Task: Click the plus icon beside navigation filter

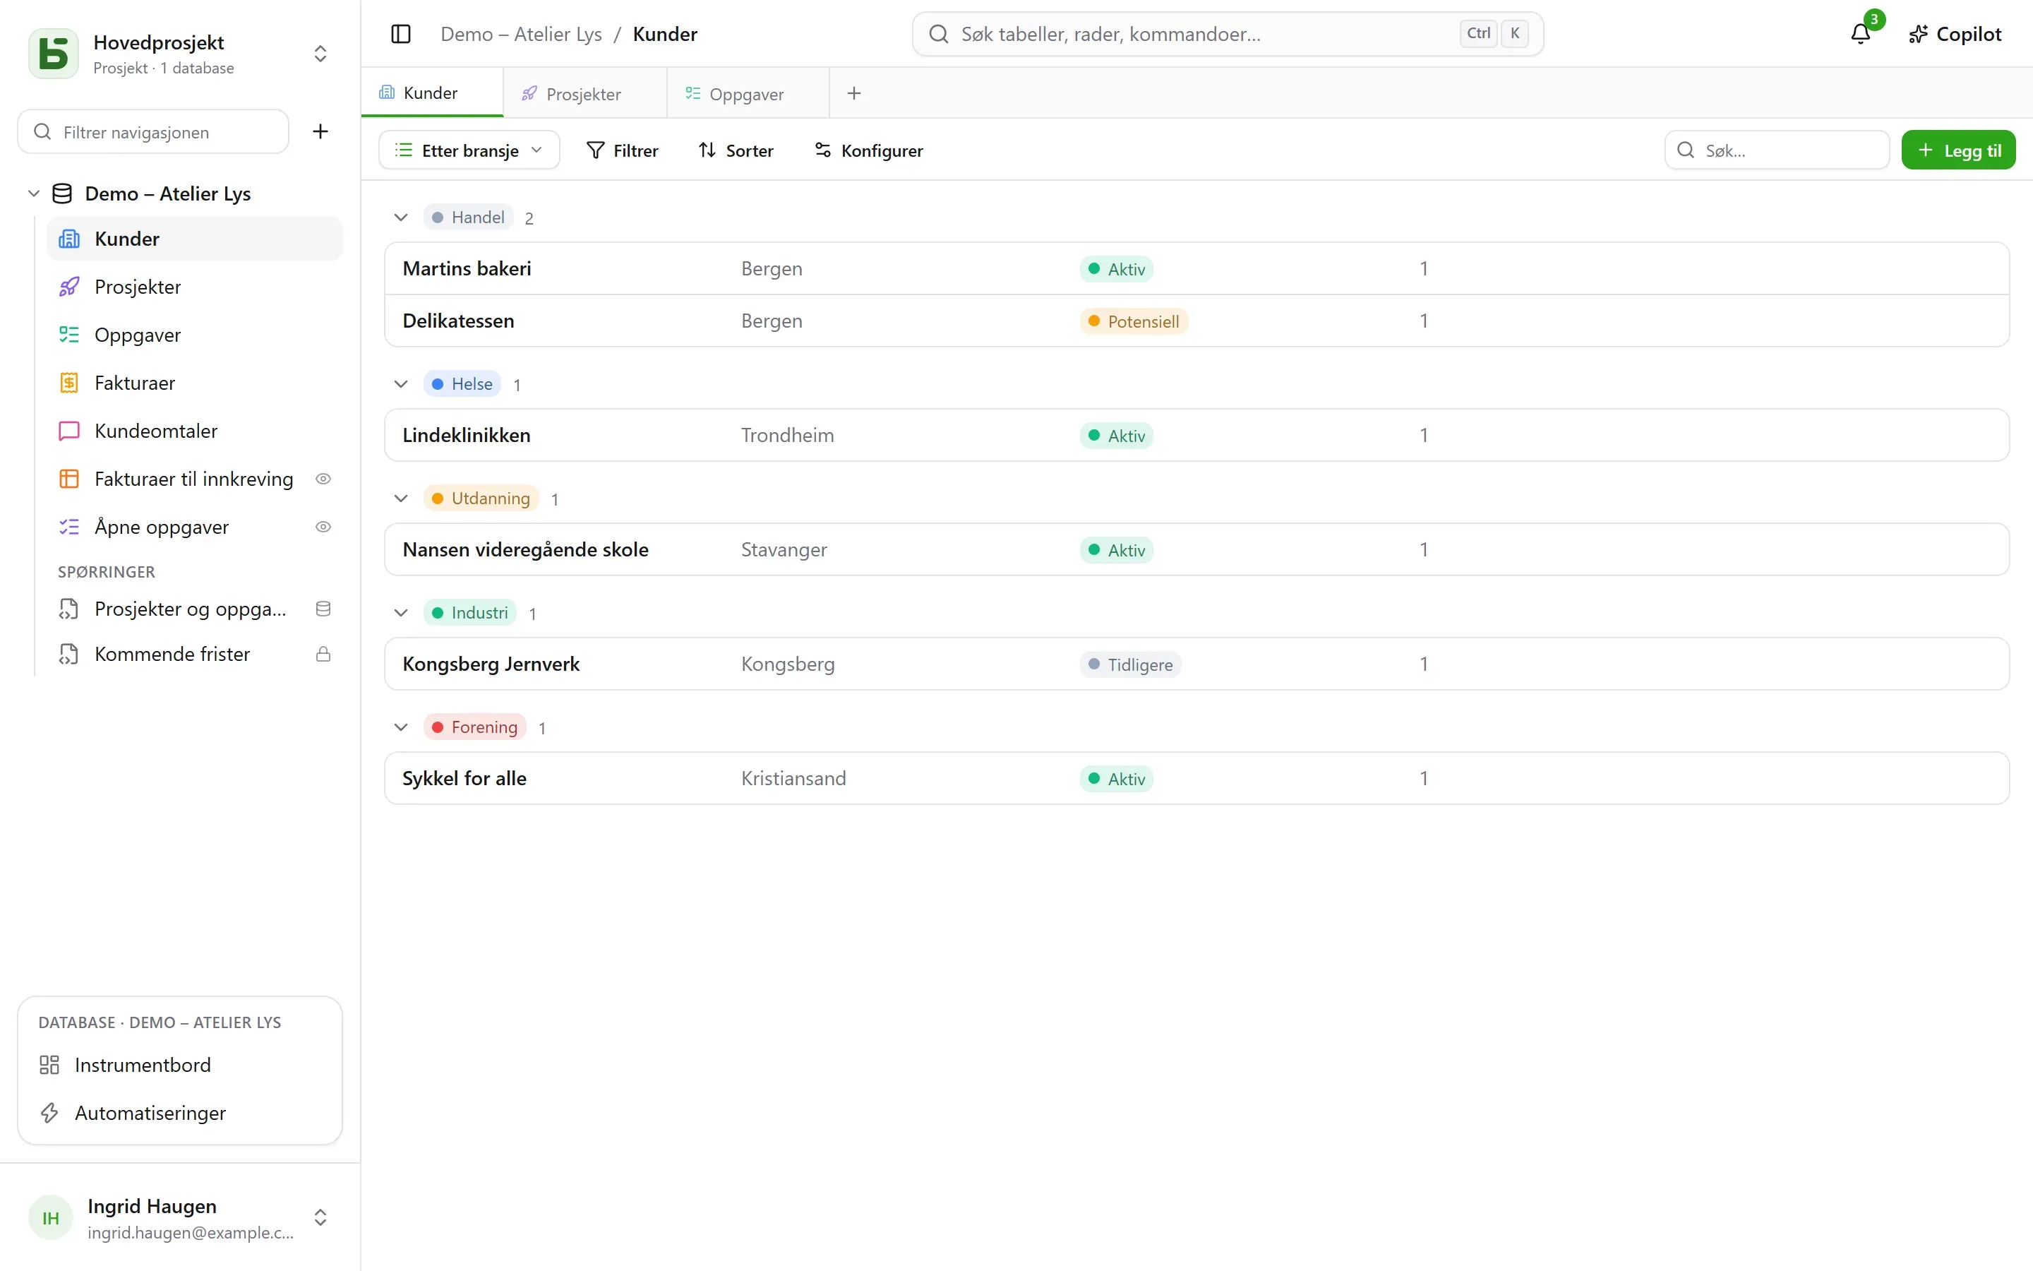Action: click(320, 131)
